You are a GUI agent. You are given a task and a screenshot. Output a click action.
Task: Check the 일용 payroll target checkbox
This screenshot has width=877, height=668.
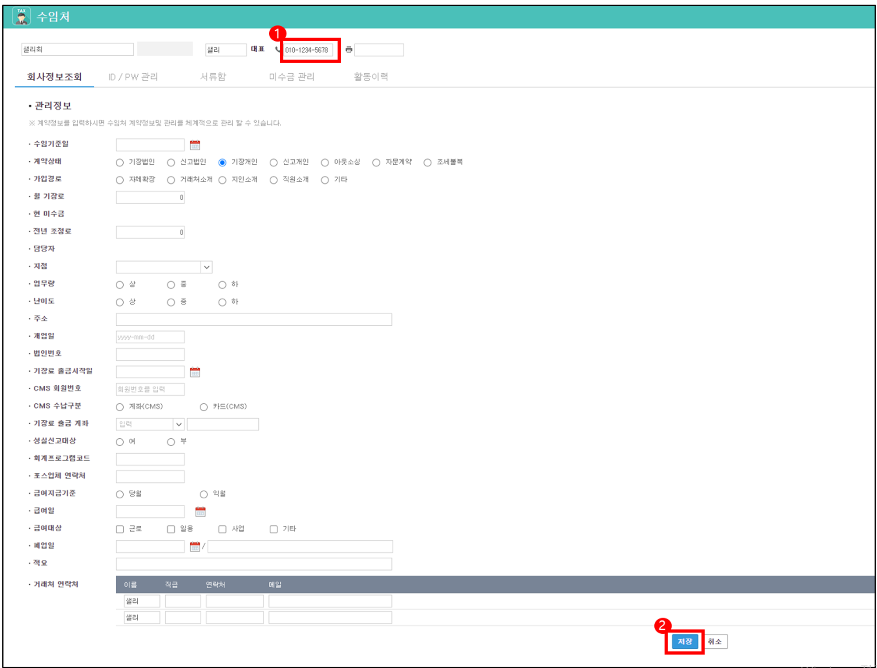click(171, 529)
